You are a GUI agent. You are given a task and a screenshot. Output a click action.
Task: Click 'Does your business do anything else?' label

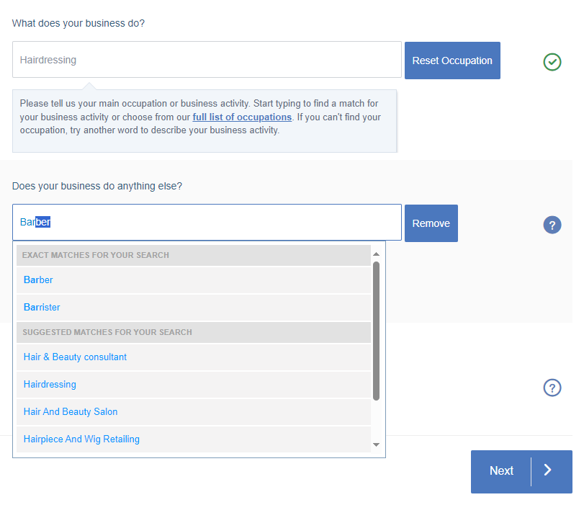(96, 186)
